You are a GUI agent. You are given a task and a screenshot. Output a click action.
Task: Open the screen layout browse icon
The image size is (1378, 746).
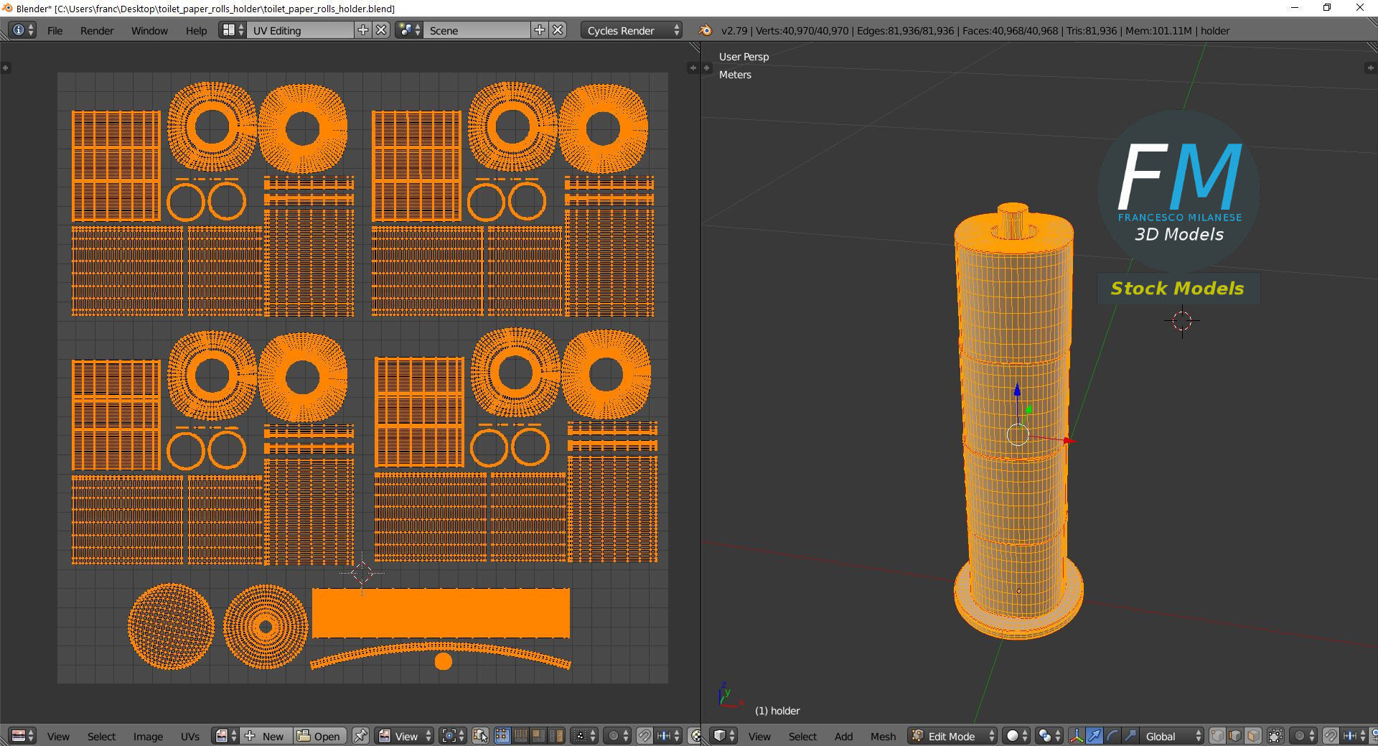click(x=233, y=30)
